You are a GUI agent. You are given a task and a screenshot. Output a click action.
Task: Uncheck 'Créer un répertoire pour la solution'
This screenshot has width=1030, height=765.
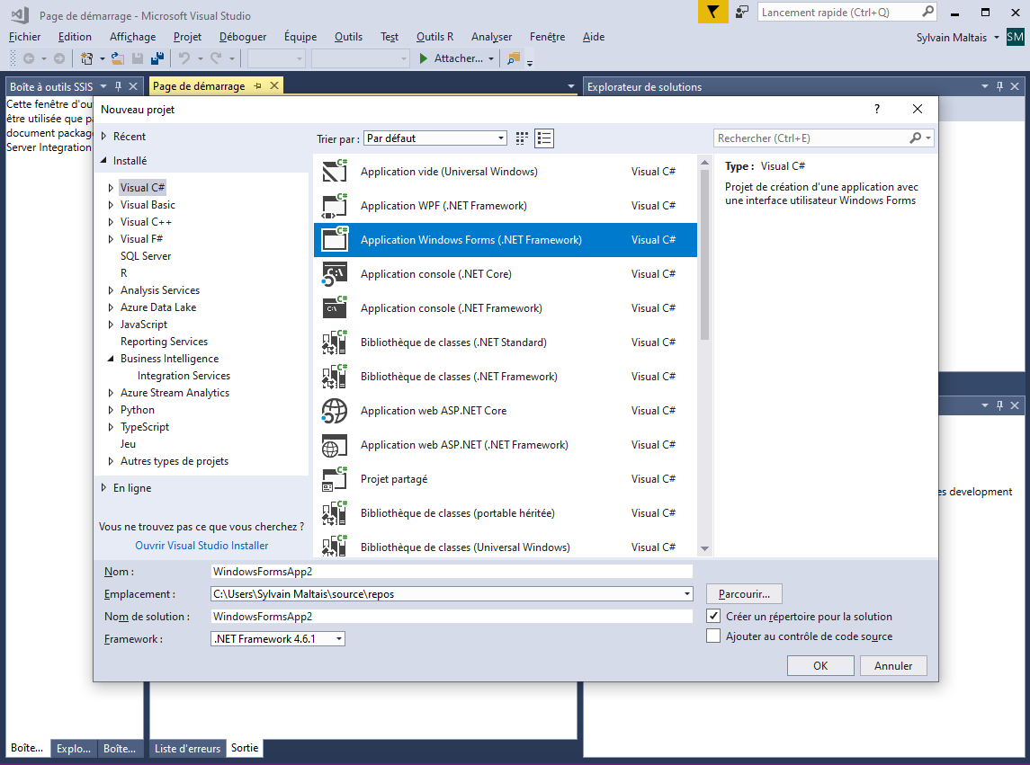pyautogui.click(x=713, y=616)
